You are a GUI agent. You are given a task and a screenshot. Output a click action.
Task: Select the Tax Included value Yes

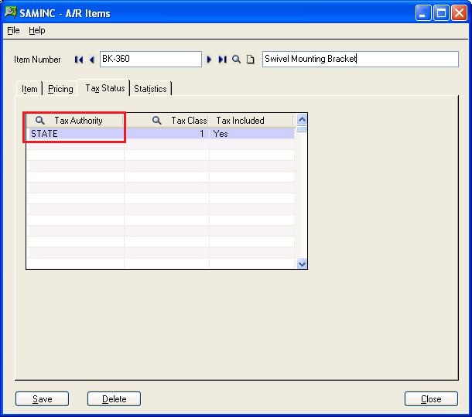pos(251,134)
